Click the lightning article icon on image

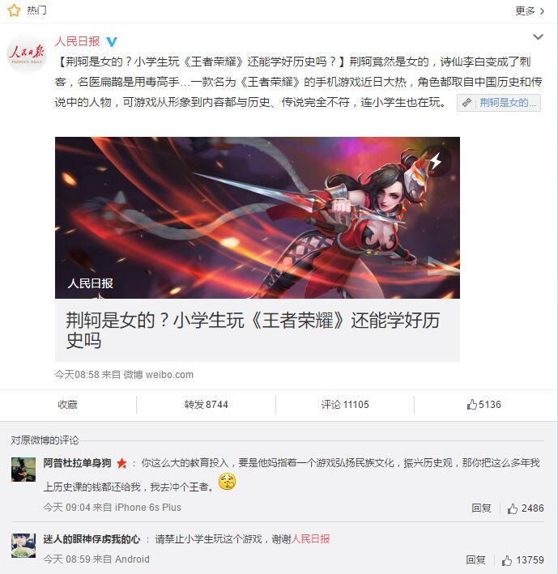click(435, 161)
